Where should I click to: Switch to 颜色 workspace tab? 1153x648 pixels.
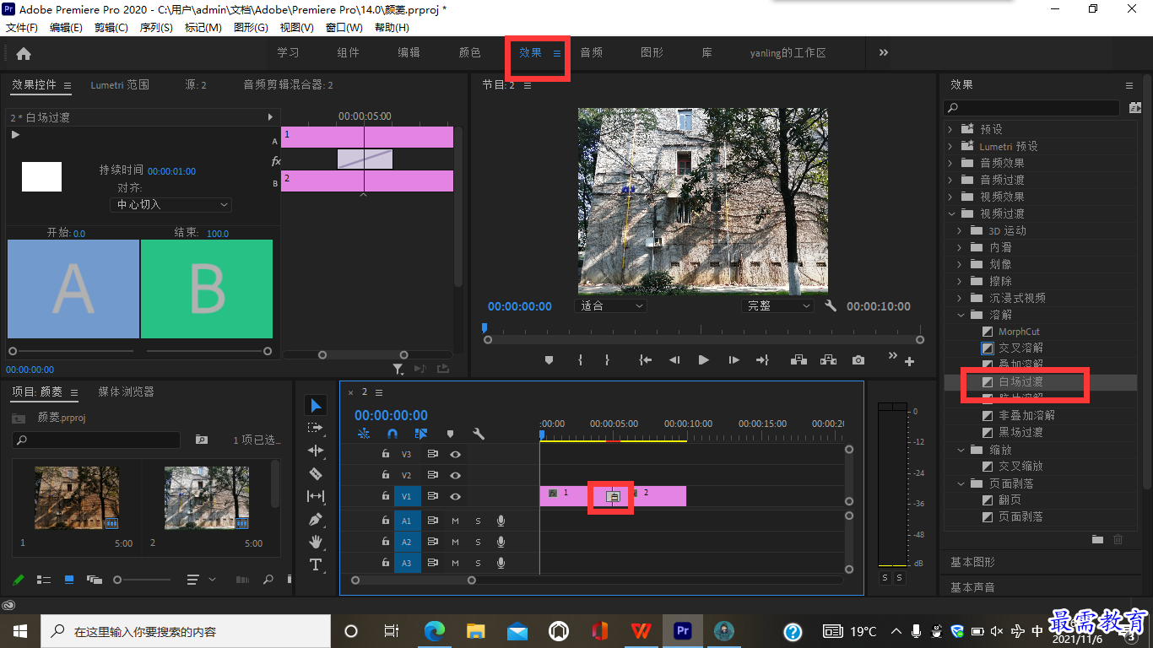[x=470, y=52]
